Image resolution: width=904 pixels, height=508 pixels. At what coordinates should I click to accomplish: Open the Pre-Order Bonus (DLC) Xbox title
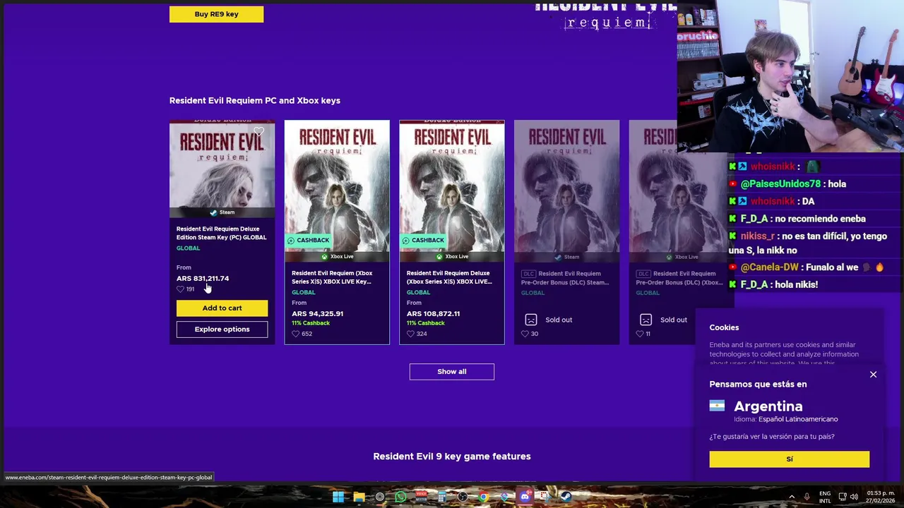coord(679,278)
